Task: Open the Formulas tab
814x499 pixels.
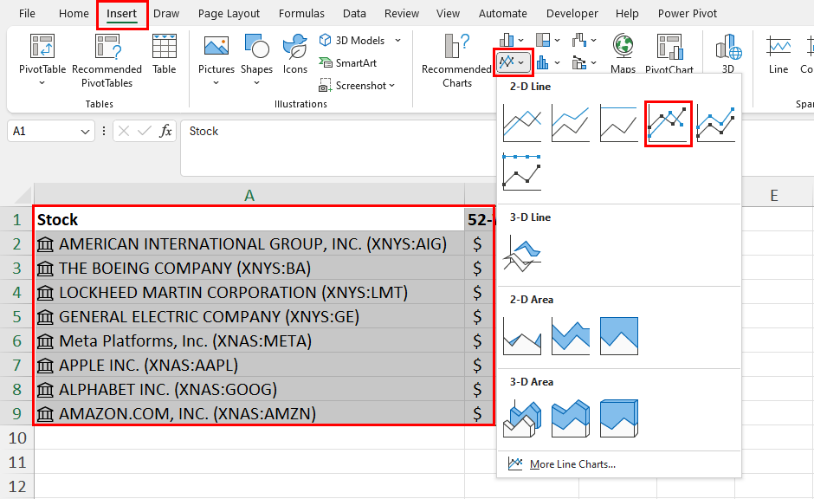Action: (x=301, y=14)
